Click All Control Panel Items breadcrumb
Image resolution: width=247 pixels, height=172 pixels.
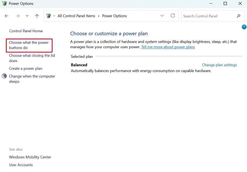coord(76,16)
